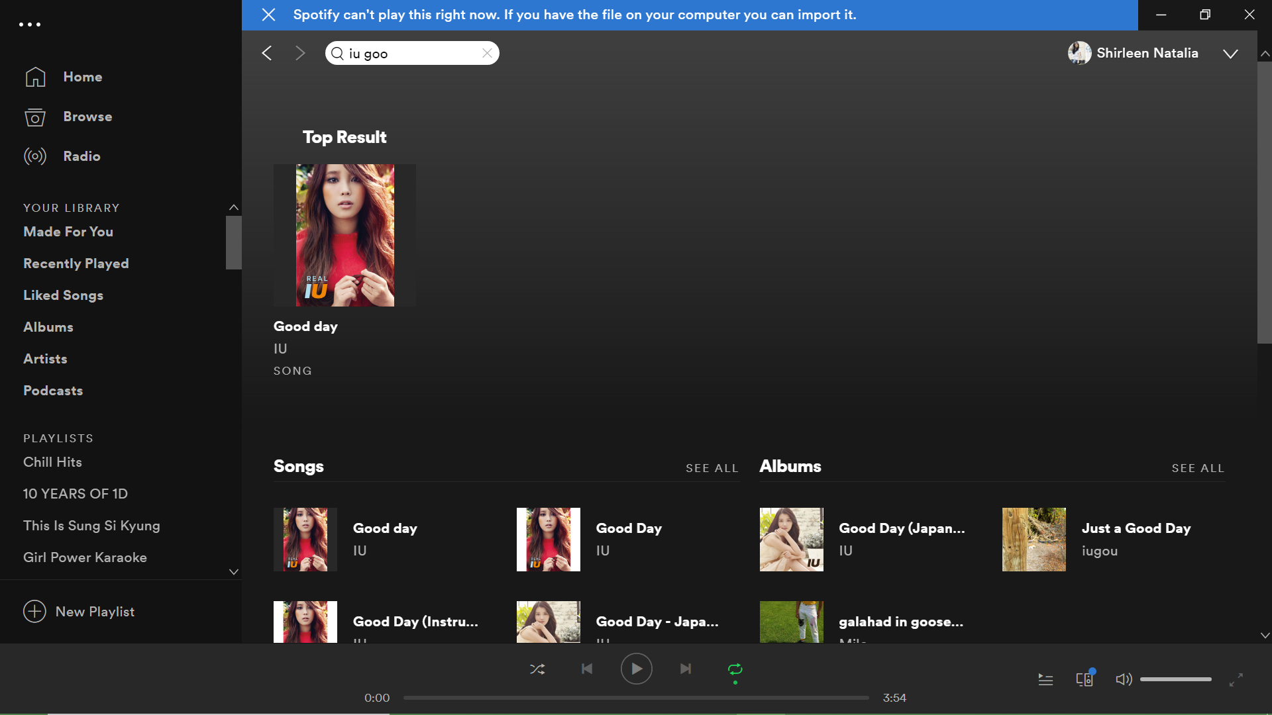Open Liked Songs in the library
This screenshot has height=715, width=1272.
tap(63, 295)
